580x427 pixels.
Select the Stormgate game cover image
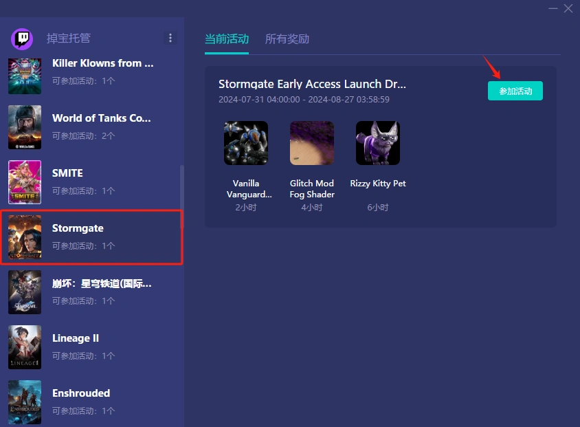point(25,237)
